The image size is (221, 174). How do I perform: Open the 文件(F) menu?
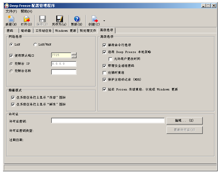click(x=11, y=11)
